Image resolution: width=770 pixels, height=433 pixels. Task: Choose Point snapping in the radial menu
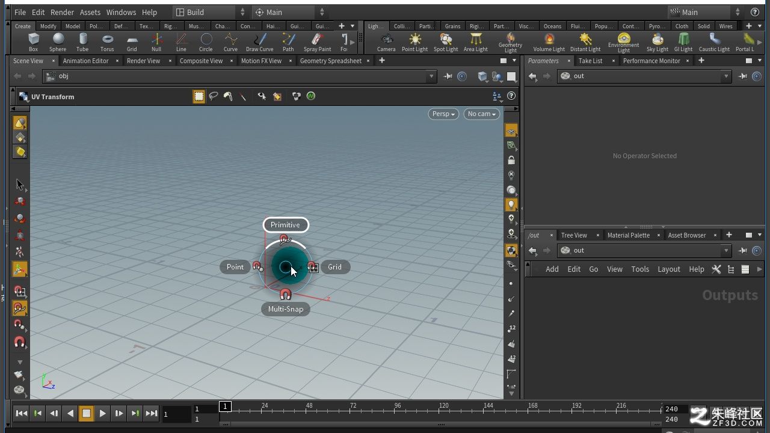(235, 267)
